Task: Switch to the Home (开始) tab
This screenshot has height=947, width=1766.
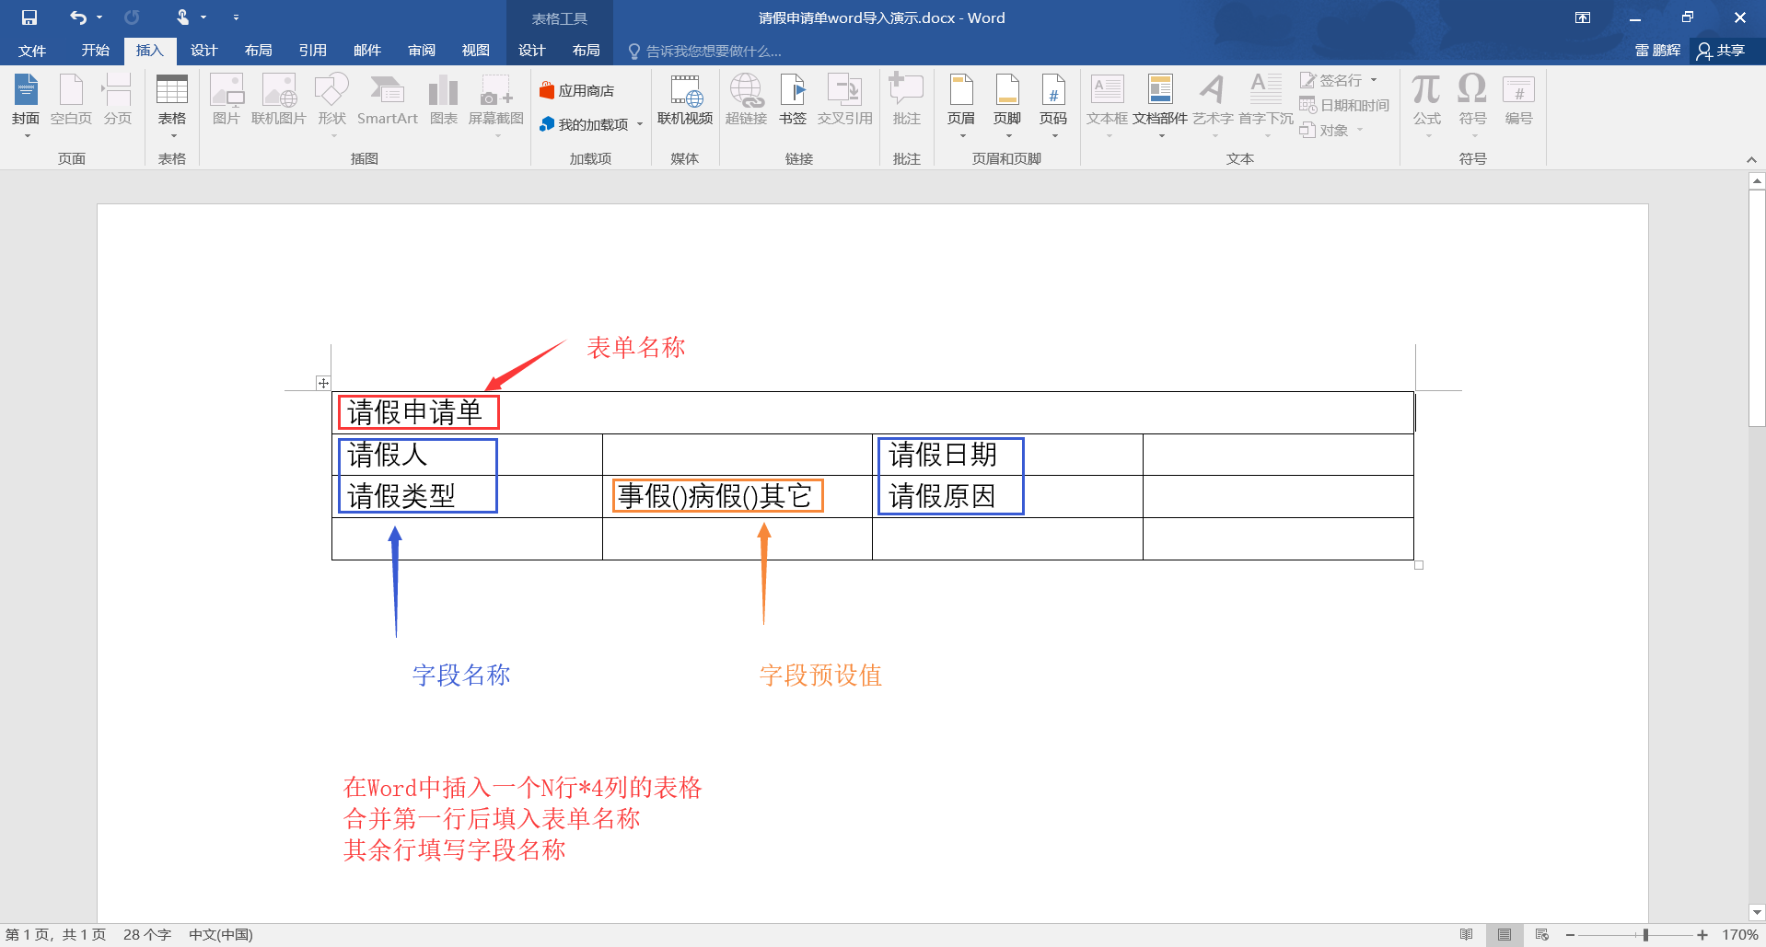Action: 96,51
